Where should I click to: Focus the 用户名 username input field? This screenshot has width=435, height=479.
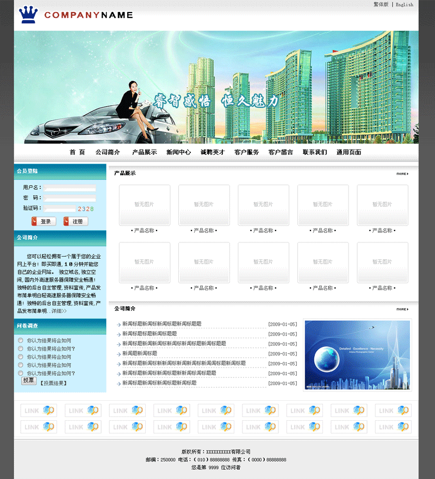tap(70, 188)
